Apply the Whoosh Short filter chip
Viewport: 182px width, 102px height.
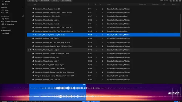click(x=66, y=1)
